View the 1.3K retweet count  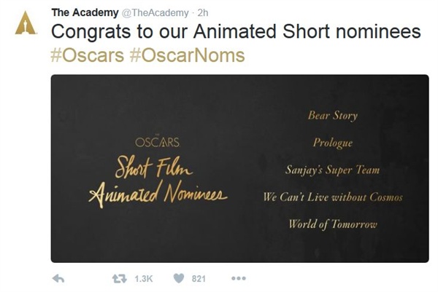pos(144,279)
